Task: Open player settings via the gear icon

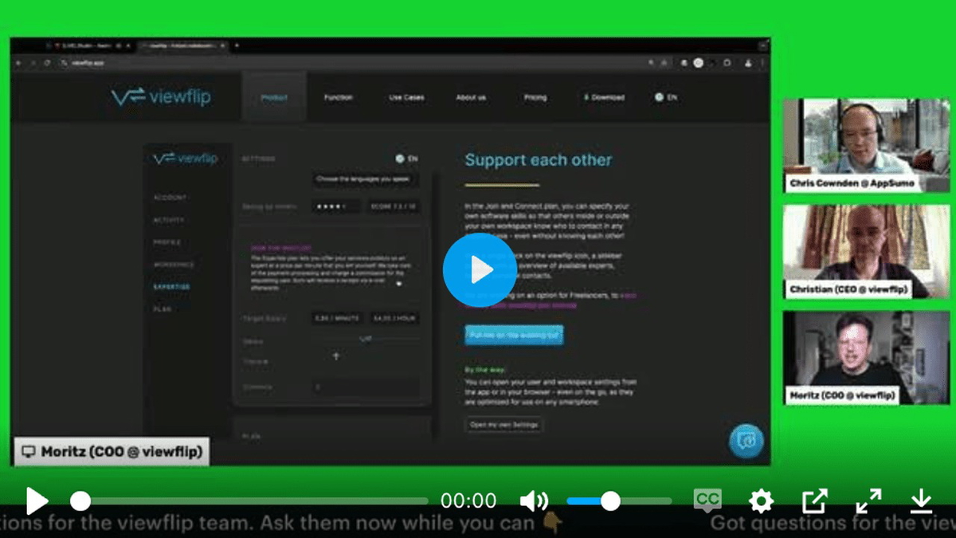Action: coord(762,501)
